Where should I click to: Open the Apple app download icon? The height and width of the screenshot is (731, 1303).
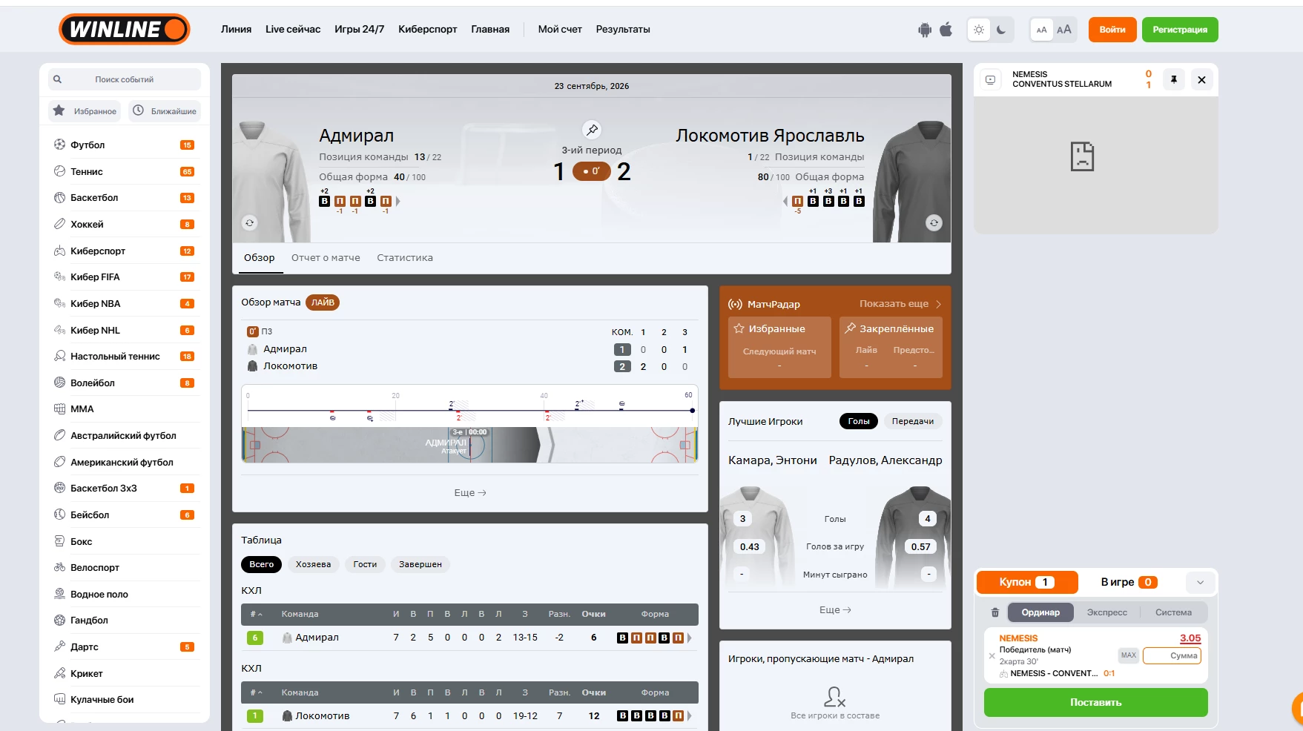(946, 30)
